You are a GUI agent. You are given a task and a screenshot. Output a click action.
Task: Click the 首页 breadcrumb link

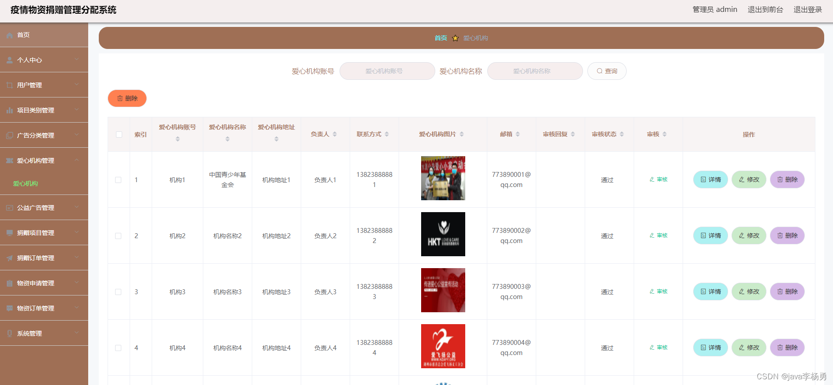pyautogui.click(x=441, y=38)
